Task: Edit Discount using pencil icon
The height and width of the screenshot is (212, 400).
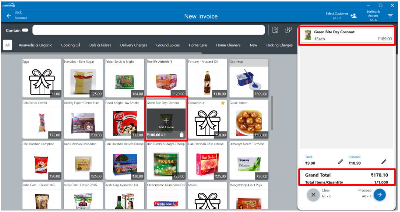Action: coord(384,162)
